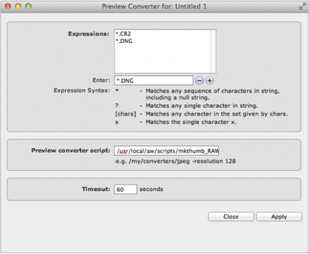The height and width of the screenshot is (254, 309).
Task: Add expression with the plus icon
Action: point(209,81)
